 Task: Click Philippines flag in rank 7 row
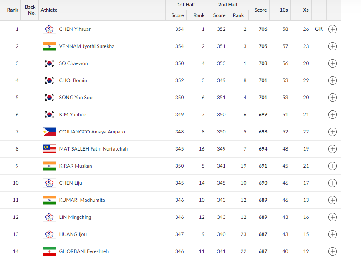49,132
